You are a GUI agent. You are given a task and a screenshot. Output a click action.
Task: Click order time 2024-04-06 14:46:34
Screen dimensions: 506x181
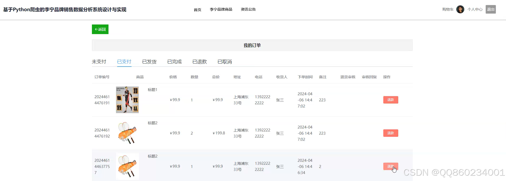[x=305, y=166]
